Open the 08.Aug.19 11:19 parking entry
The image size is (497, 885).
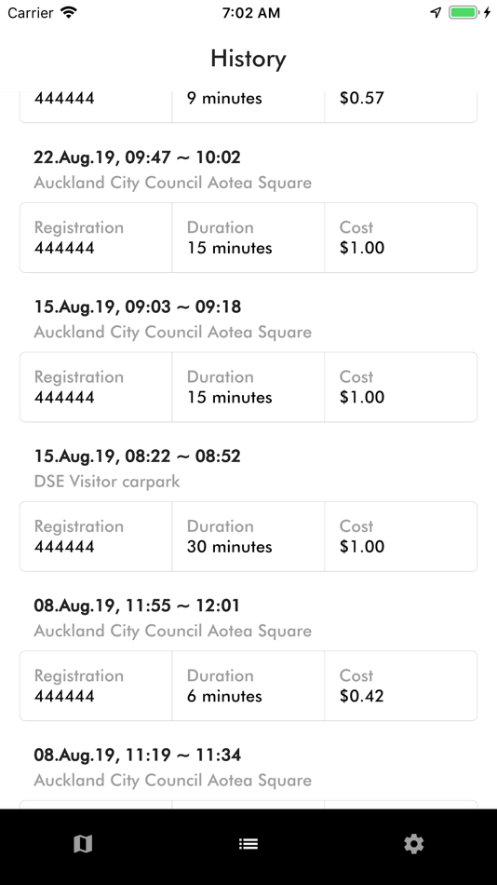click(x=172, y=767)
